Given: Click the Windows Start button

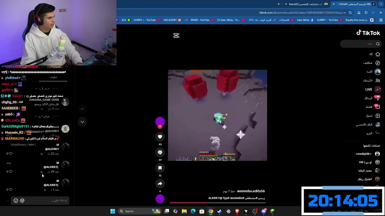Looking at the screenshot, I should 113,211.
